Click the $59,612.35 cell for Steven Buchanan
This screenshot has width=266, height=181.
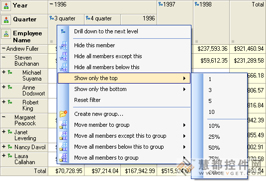click(211, 61)
